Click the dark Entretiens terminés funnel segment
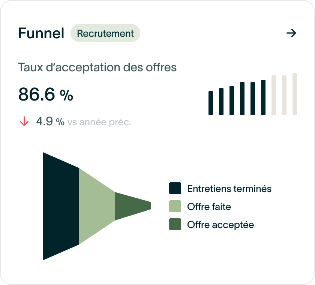Viewport: 315px width, 285px height. click(x=61, y=206)
